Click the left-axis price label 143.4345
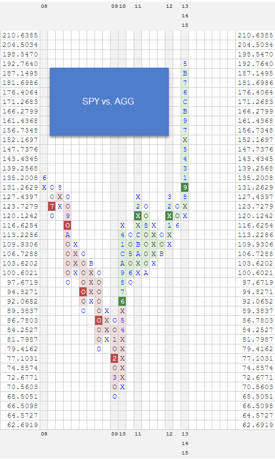 click(x=20, y=159)
